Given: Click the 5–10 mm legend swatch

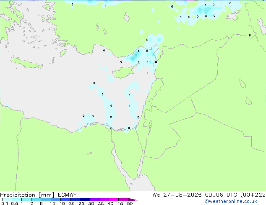Looking at the screenshot, I should [46, 200].
